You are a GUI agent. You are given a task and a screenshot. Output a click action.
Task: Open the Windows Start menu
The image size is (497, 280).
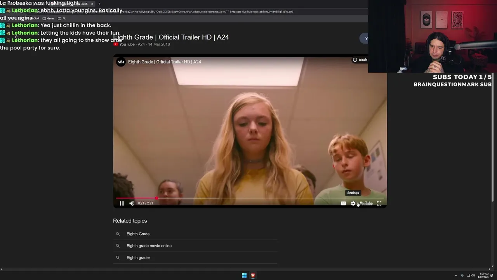click(x=244, y=275)
